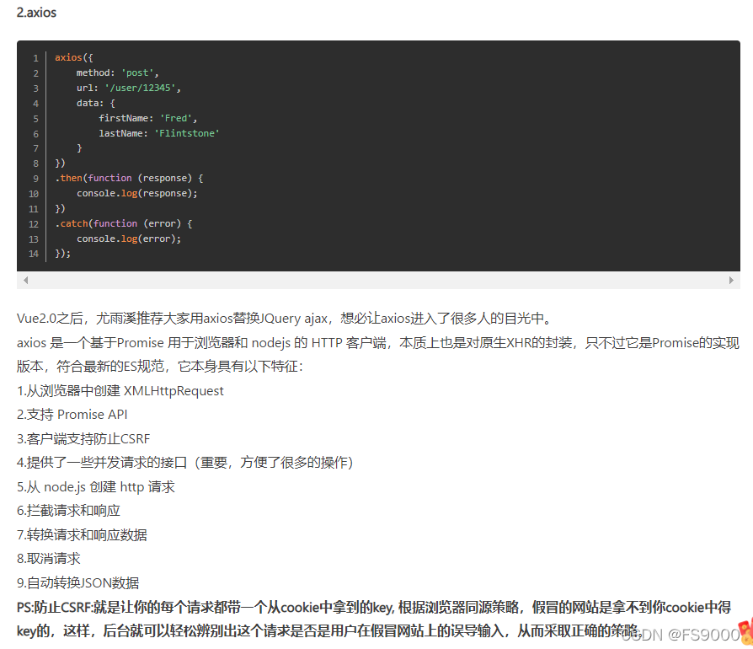Click line number 1 in the code gutter
This screenshot has height=649, width=753.
[x=35, y=58]
